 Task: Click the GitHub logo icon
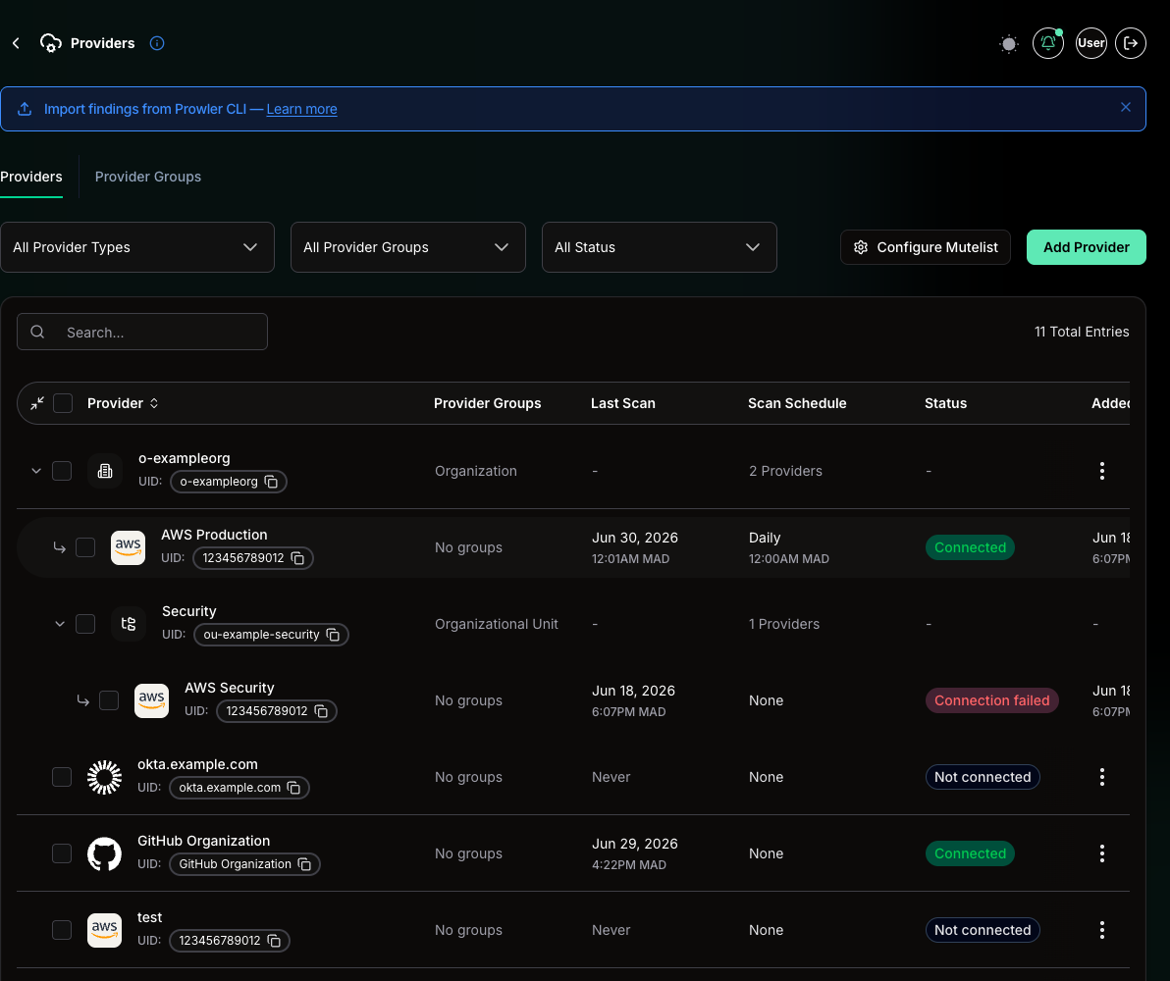(x=104, y=853)
